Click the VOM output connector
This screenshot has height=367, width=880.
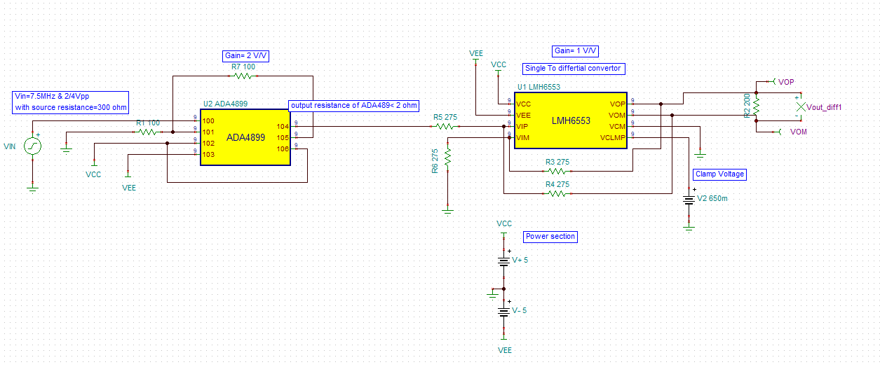point(778,131)
